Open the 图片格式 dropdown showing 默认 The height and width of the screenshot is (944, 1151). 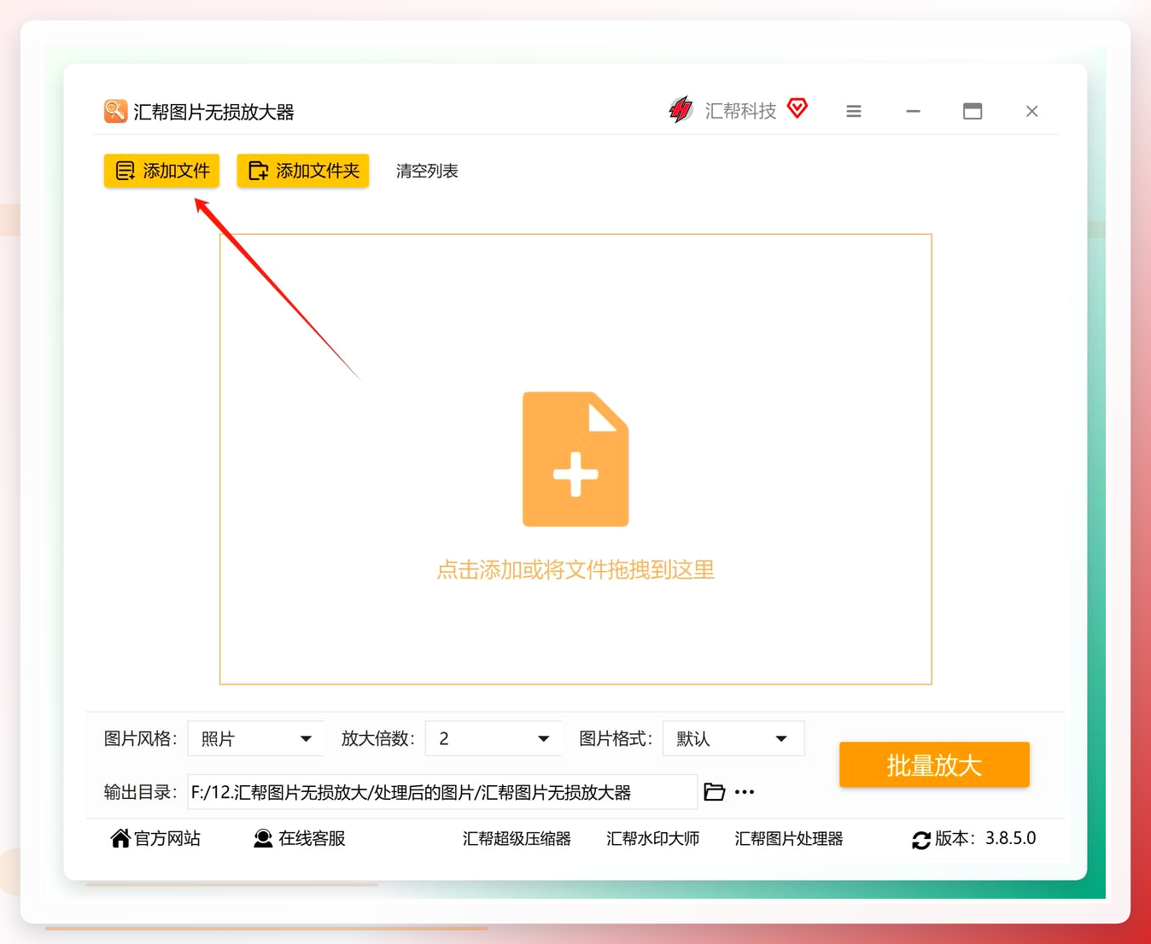733,739
